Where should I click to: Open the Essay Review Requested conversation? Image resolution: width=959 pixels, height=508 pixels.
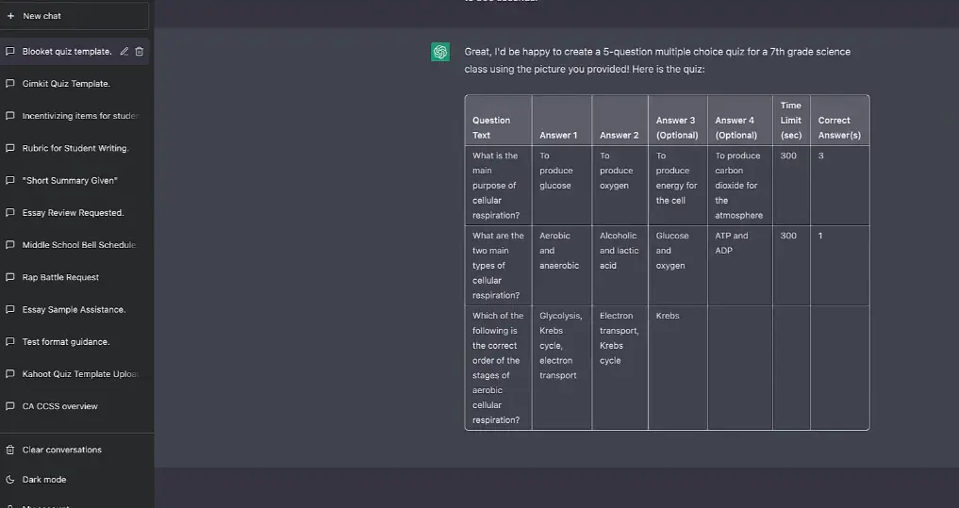point(73,213)
